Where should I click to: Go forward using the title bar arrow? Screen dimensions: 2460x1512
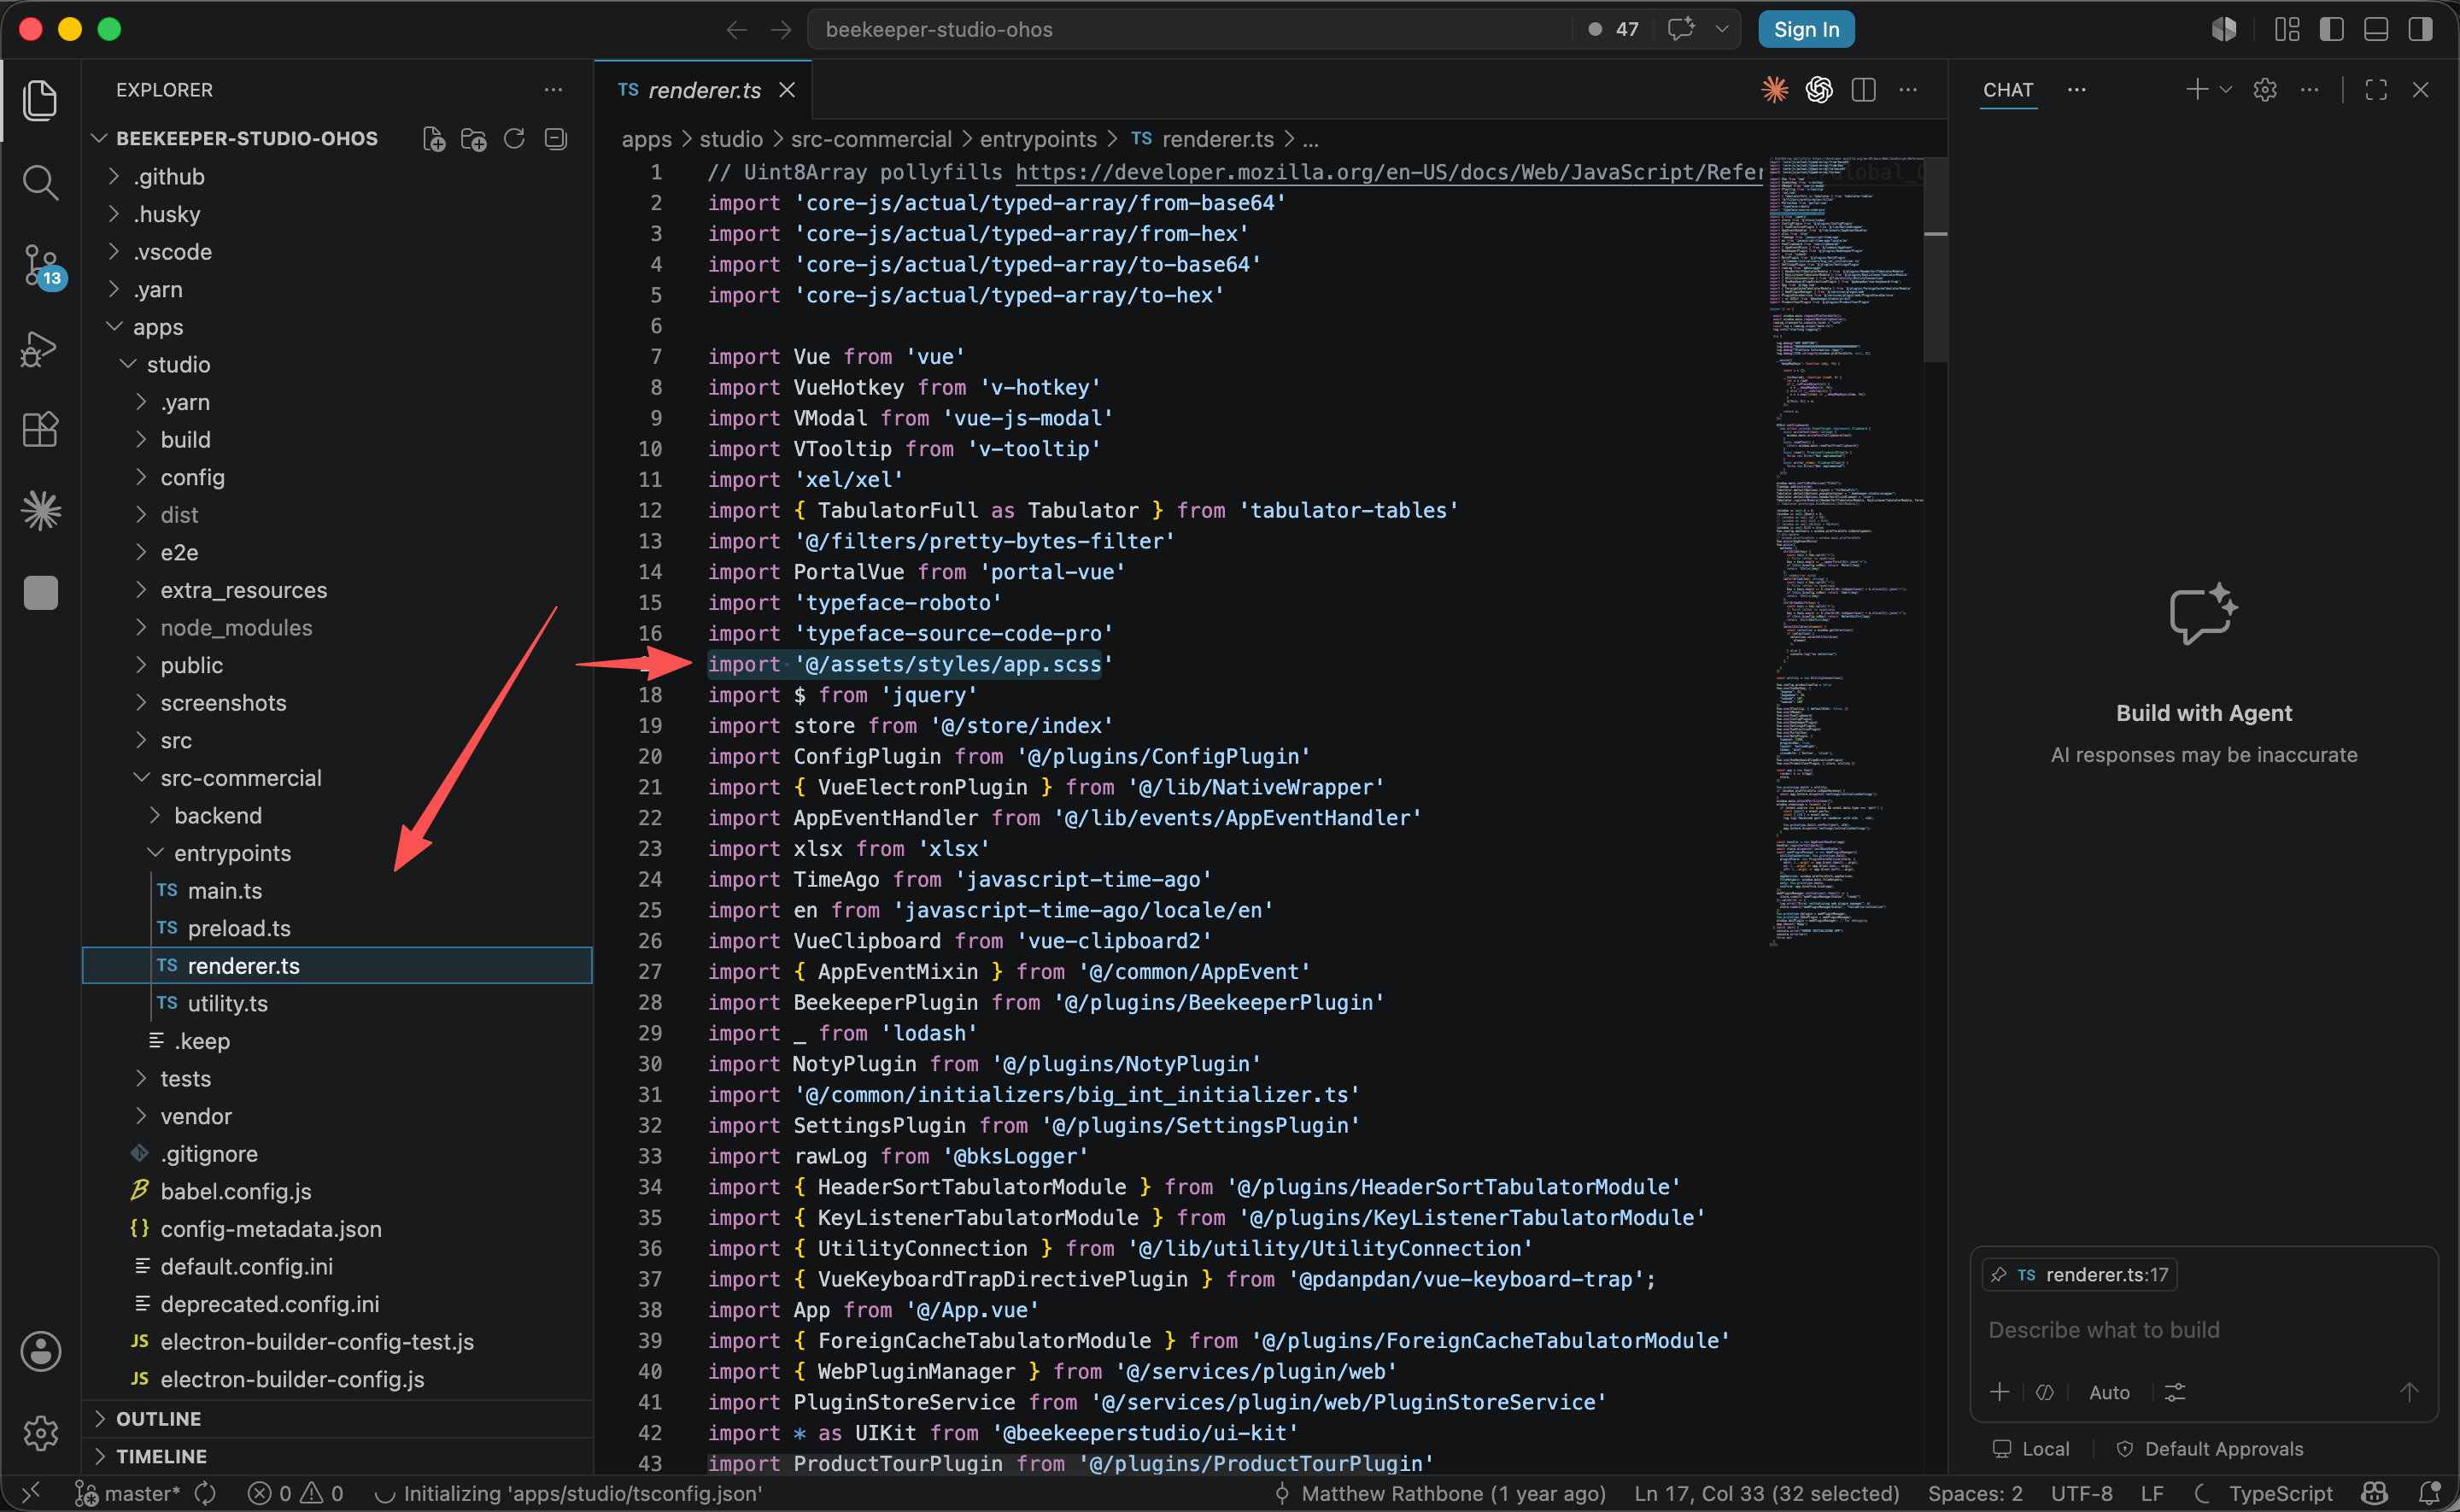[781, 30]
